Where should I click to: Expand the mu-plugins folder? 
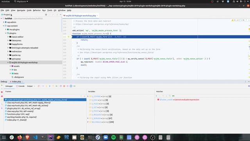tap(6, 30)
